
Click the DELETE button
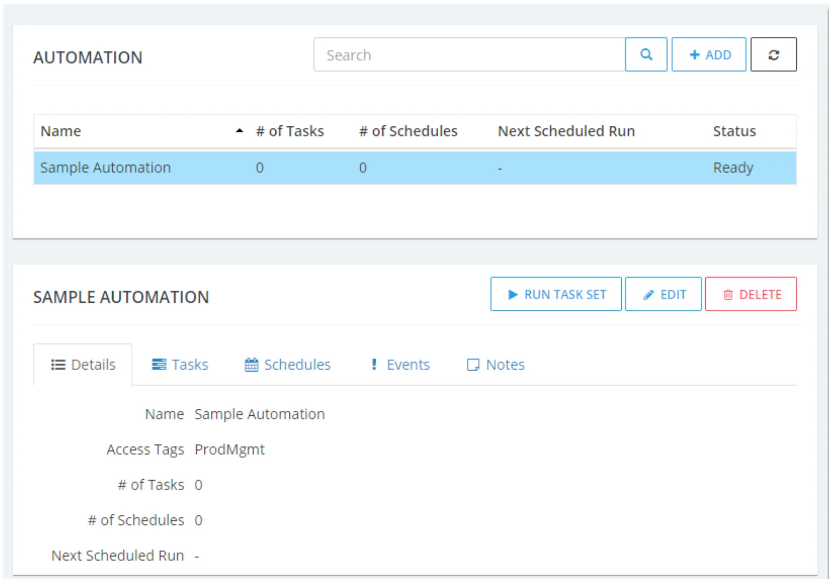[x=751, y=294]
